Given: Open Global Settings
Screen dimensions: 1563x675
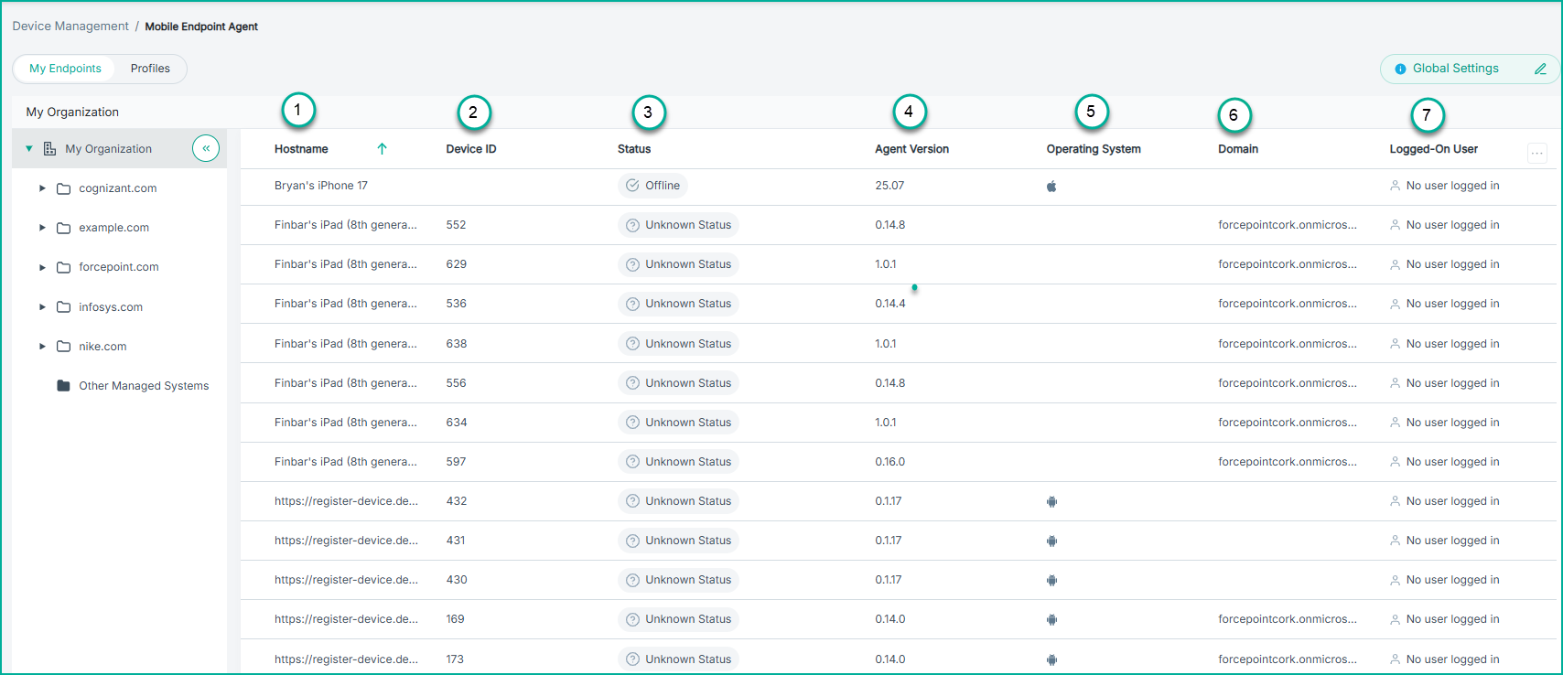Looking at the screenshot, I should point(1455,69).
